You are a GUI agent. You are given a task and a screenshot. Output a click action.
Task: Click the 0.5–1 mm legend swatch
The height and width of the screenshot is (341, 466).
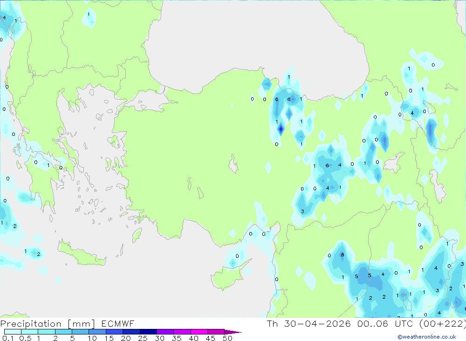click(29, 332)
